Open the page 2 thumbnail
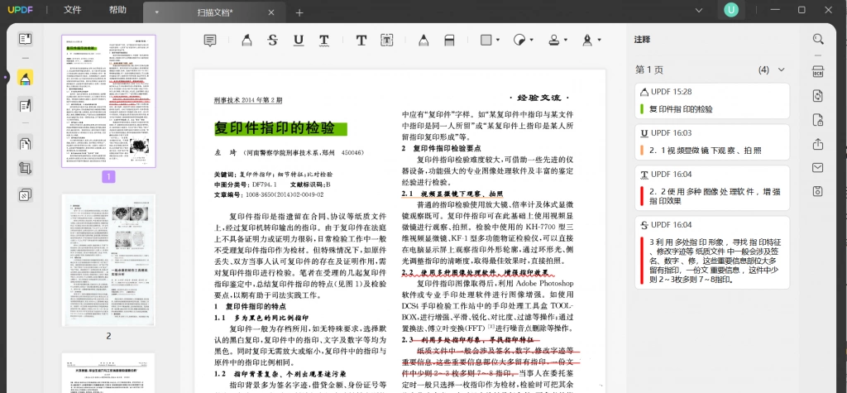The image size is (847, 393). pyautogui.click(x=108, y=261)
